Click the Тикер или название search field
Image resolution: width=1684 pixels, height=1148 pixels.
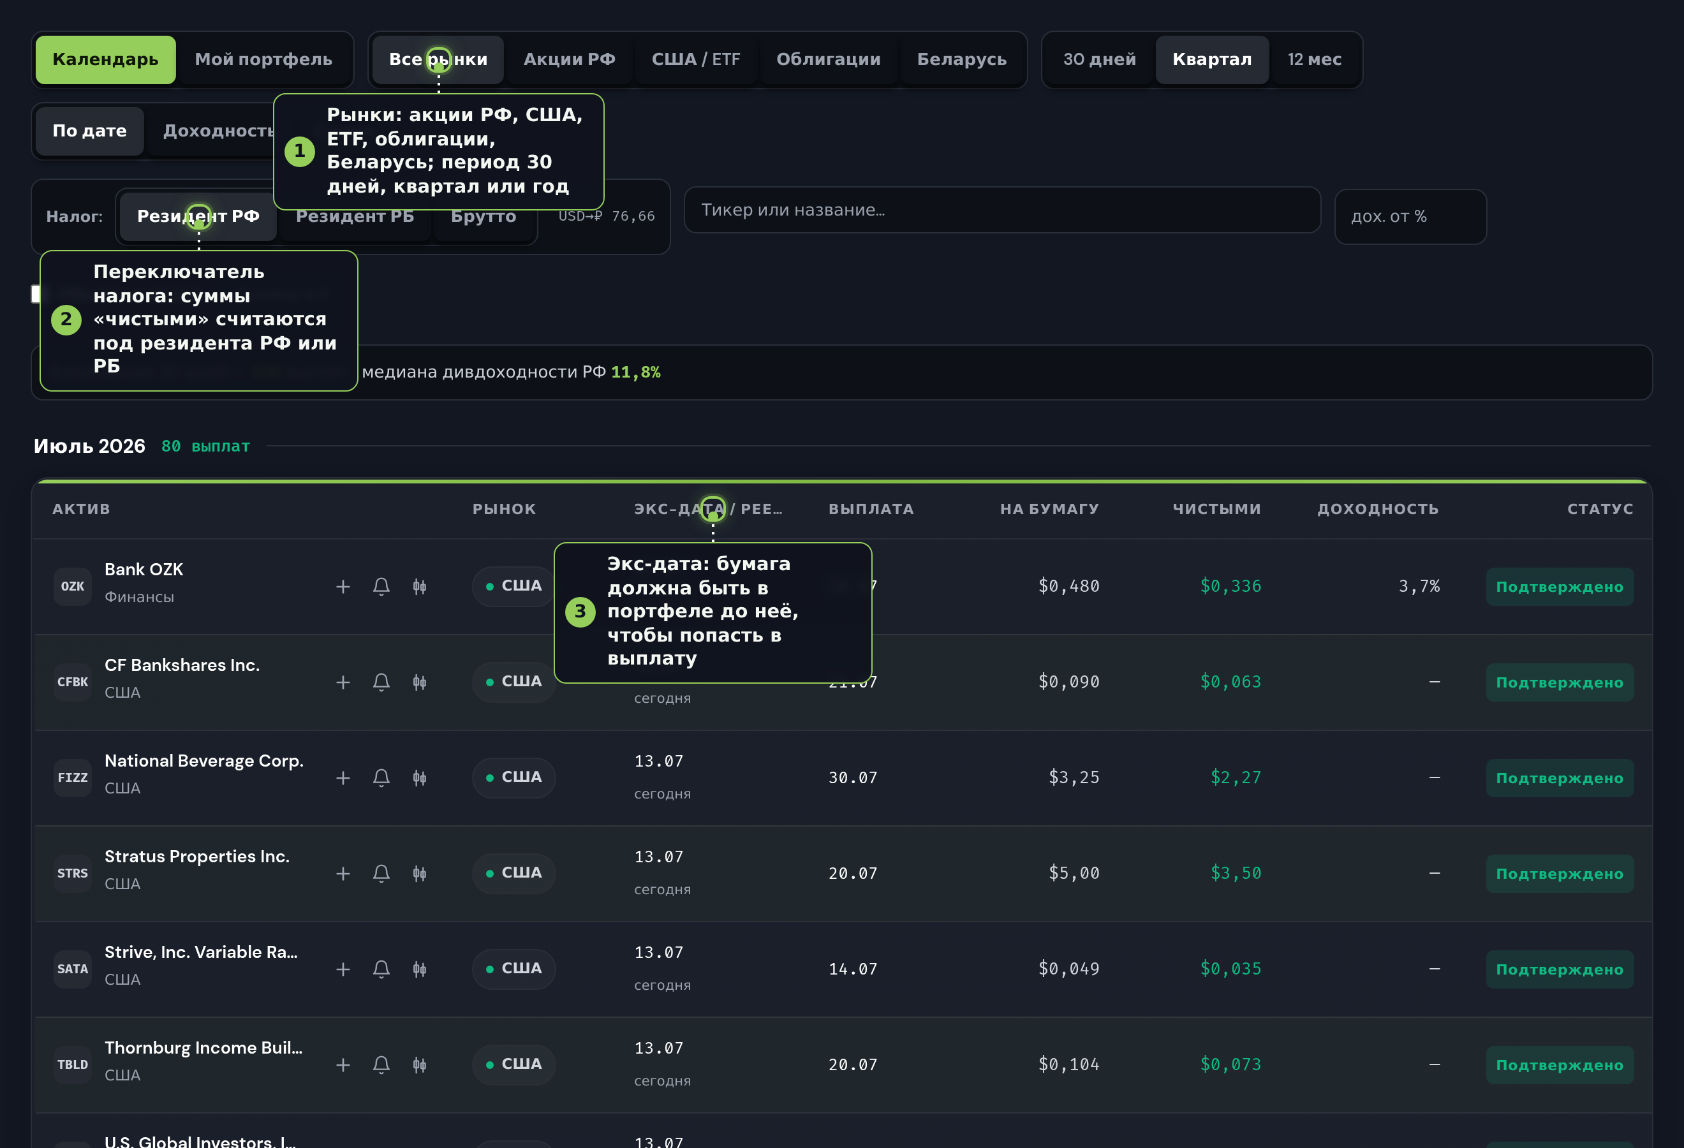[1002, 210]
